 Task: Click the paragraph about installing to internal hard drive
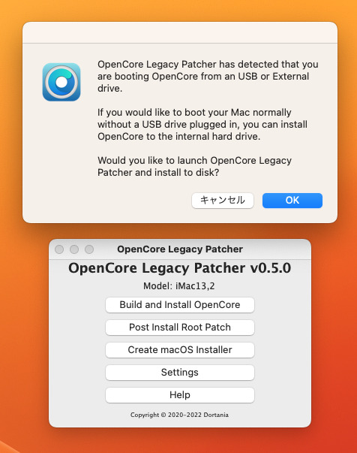[202, 124]
